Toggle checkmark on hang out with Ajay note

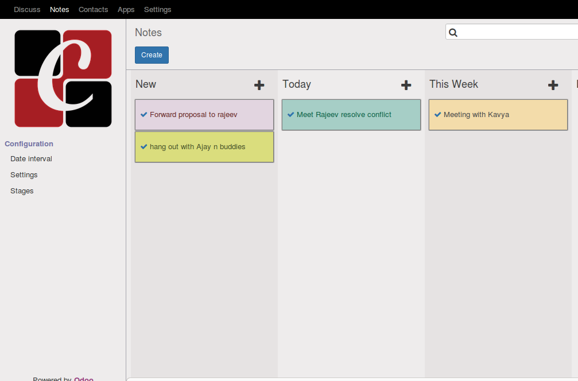[143, 147]
